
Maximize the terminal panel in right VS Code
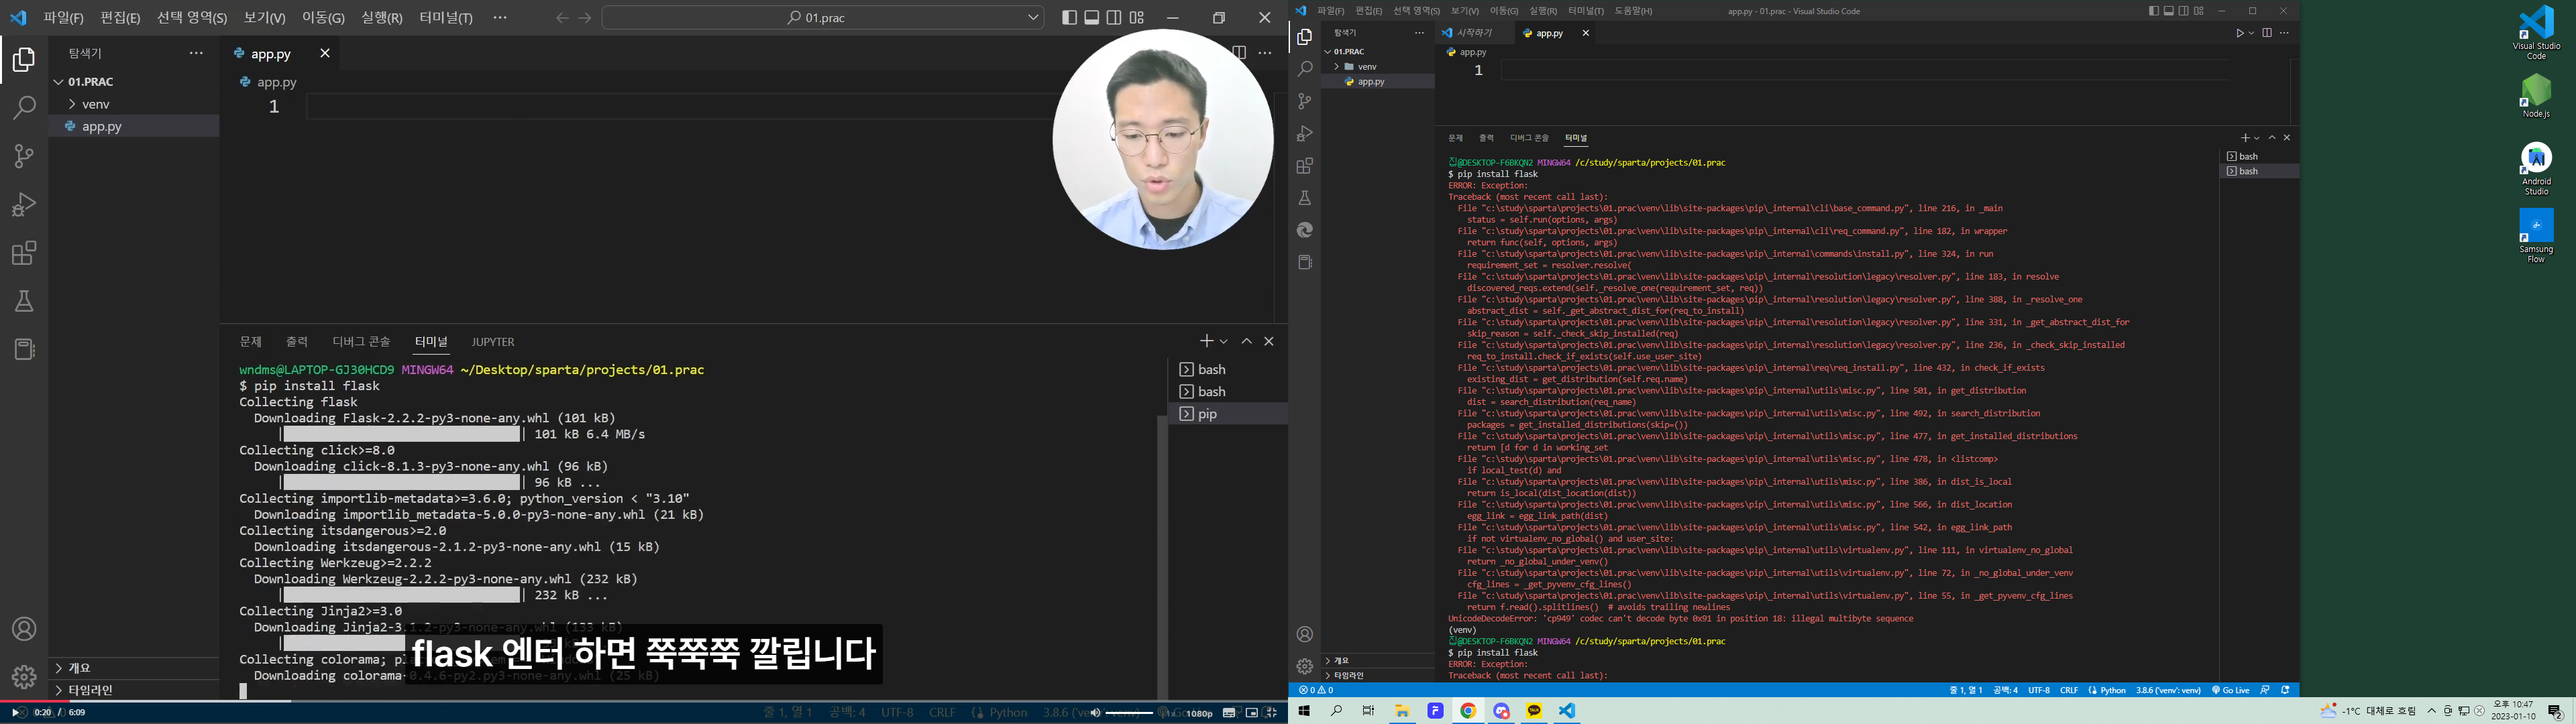click(2272, 138)
